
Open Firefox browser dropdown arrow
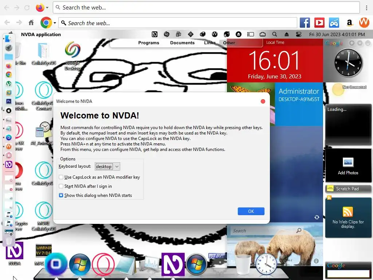click(x=47, y=8)
